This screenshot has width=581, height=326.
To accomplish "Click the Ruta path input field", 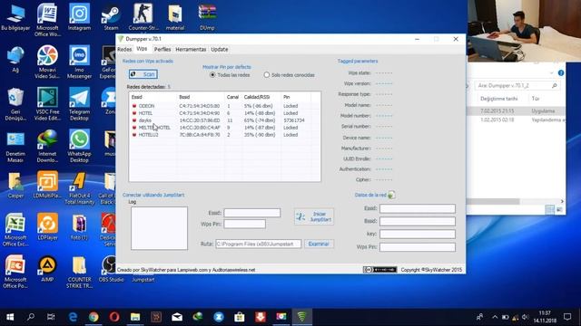I will [x=258, y=244].
